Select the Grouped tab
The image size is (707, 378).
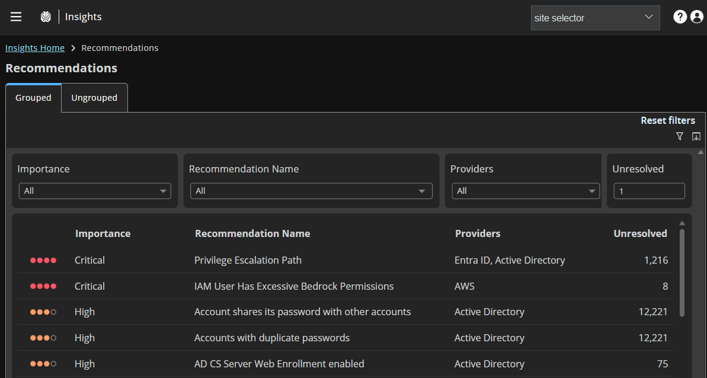33,97
